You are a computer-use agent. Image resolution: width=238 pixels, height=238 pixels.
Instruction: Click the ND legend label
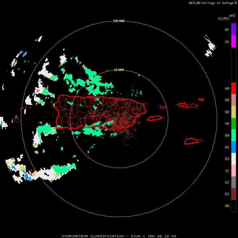227,206
